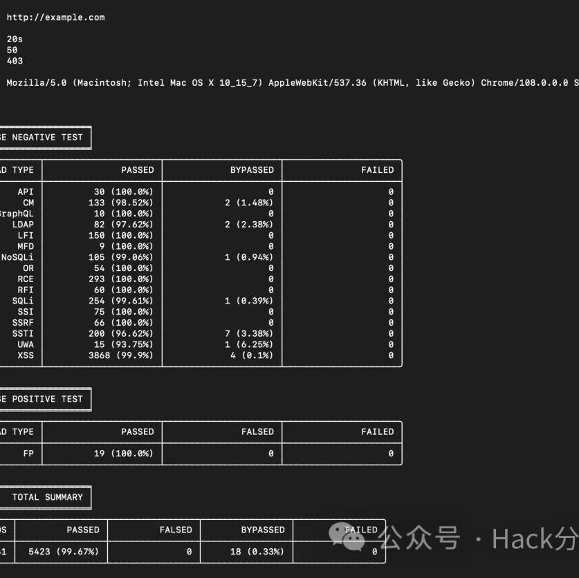Click the http://example.com URL text
Screen dimensions: 579x578
(56, 17)
